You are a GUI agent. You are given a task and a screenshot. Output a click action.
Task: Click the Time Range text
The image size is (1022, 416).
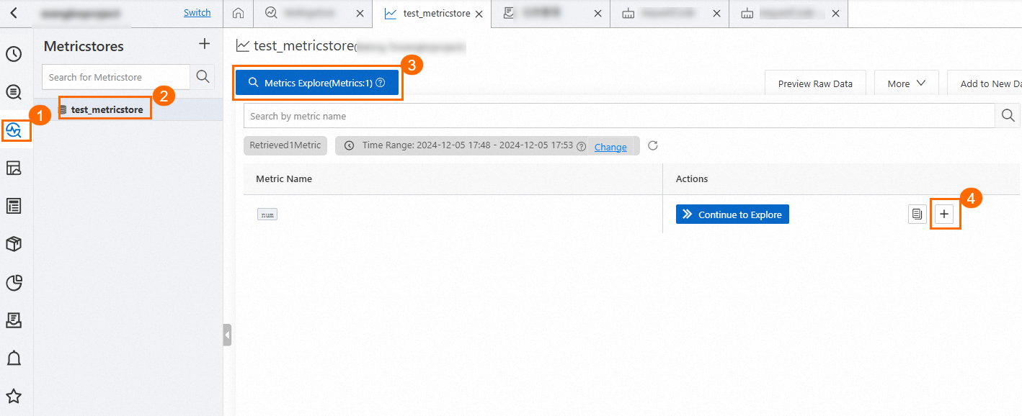pyautogui.click(x=468, y=145)
